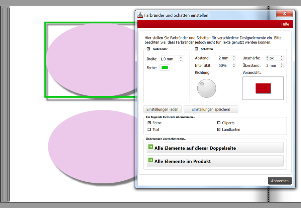Click the Abbrechen button
Viewport: 301px width, 208px height.
pyautogui.click(x=280, y=181)
